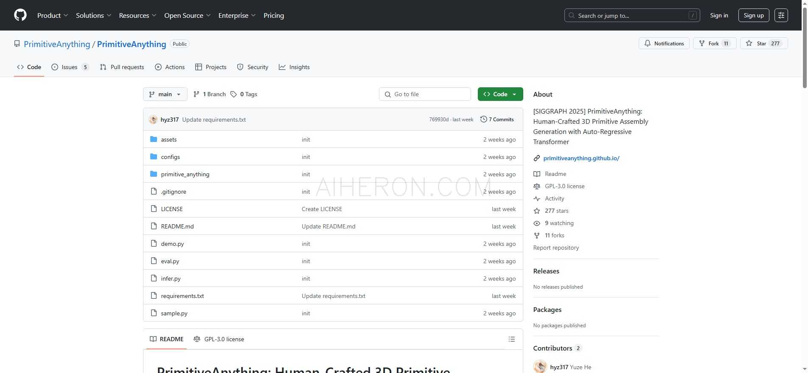This screenshot has width=808, height=373.
Task: Click Report repository link
Action: [x=556, y=248]
